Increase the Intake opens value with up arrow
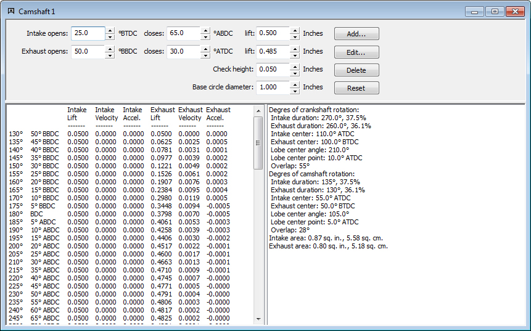Viewport: 531px width, 331px height. (110, 30)
